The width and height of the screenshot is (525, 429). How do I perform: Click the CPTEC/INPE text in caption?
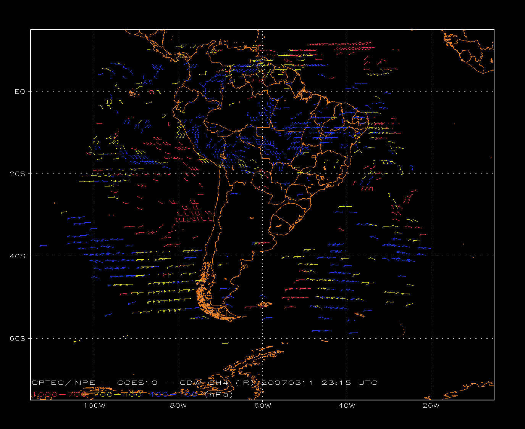[x=63, y=383]
